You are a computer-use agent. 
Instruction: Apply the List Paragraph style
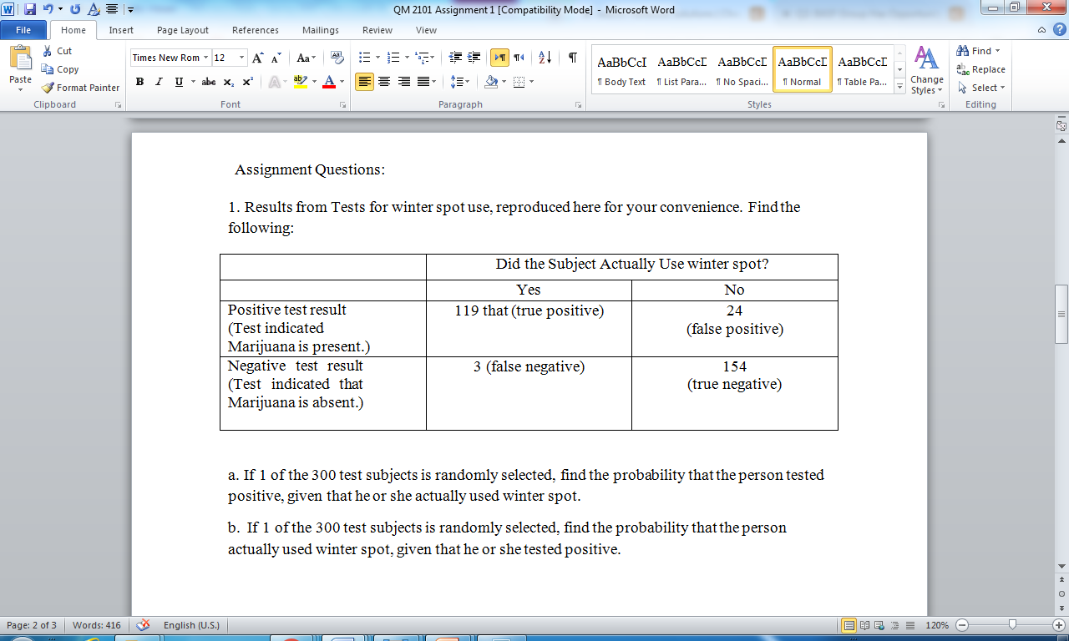pos(682,69)
